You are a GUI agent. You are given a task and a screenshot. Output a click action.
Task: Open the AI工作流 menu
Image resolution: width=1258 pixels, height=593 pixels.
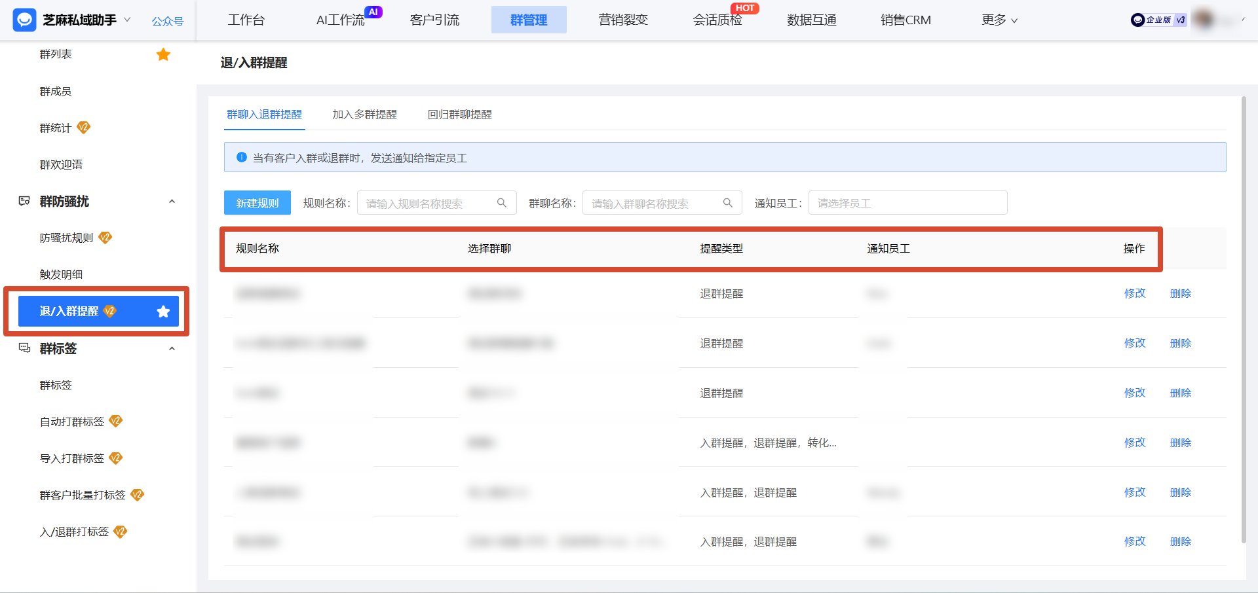pyautogui.click(x=340, y=20)
